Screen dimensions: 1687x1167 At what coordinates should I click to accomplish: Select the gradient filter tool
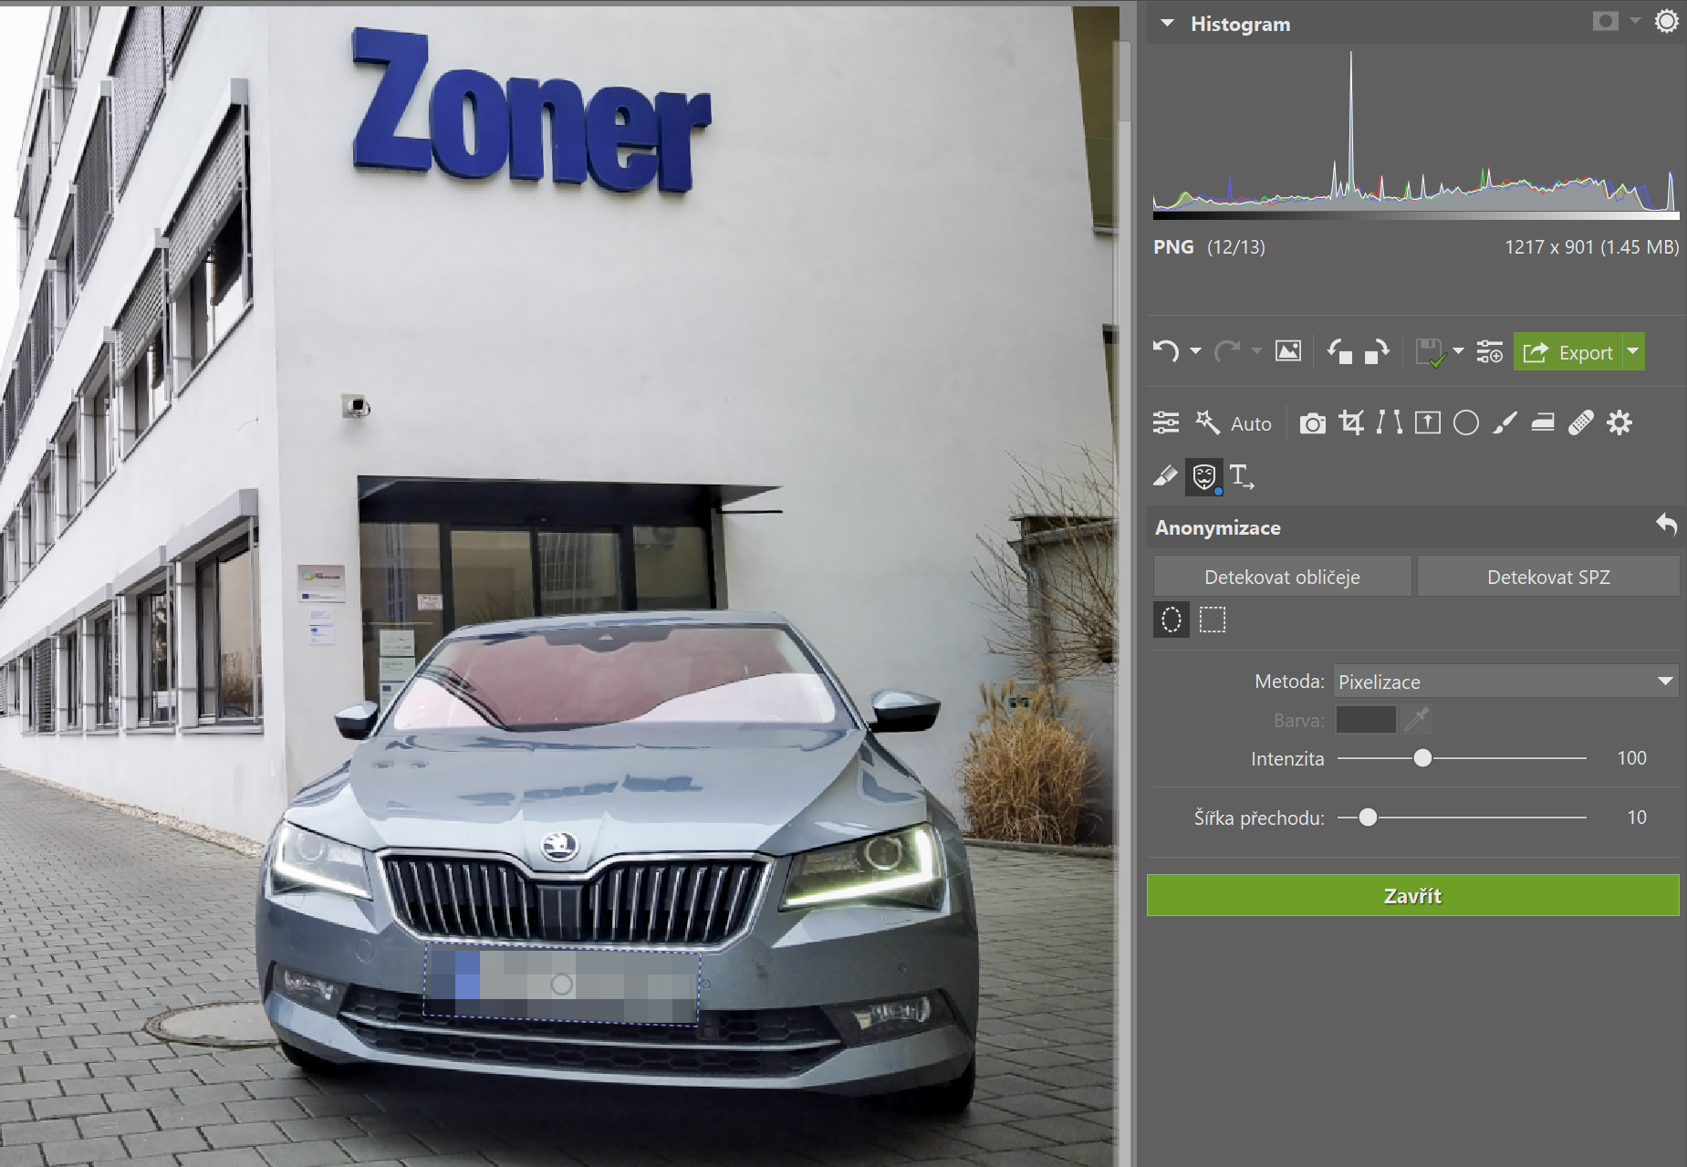[x=1428, y=422]
